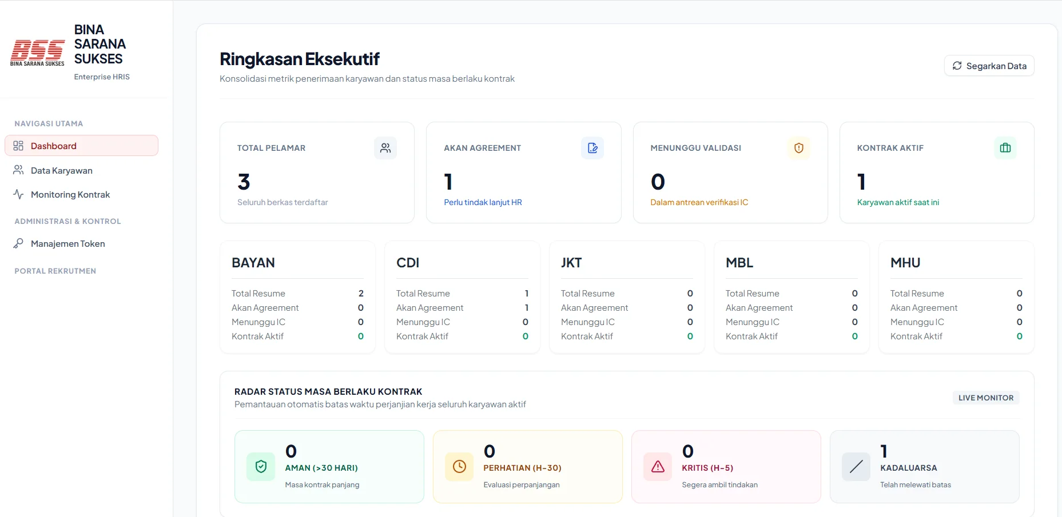The image size is (1062, 517).
Task: Click the KRITIS (H-5) label
Action: coord(707,468)
